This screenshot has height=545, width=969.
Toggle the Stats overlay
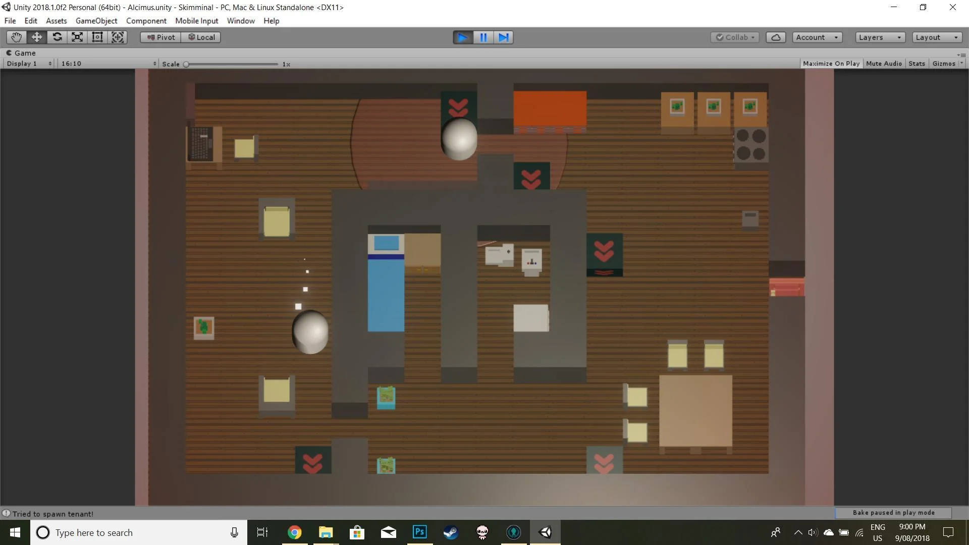pyautogui.click(x=917, y=64)
